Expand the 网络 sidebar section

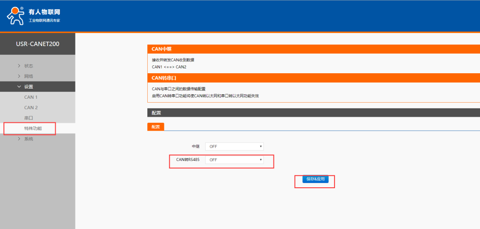pyautogui.click(x=28, y=76)
